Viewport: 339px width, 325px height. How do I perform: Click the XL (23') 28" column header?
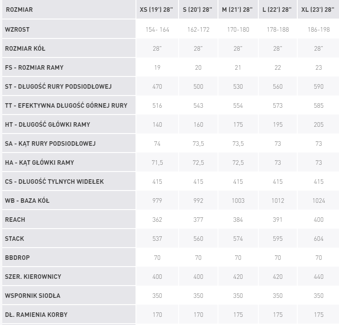coord(319,10)
